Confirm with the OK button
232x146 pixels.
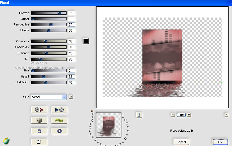pyautogui.click(x=220, y=142)
